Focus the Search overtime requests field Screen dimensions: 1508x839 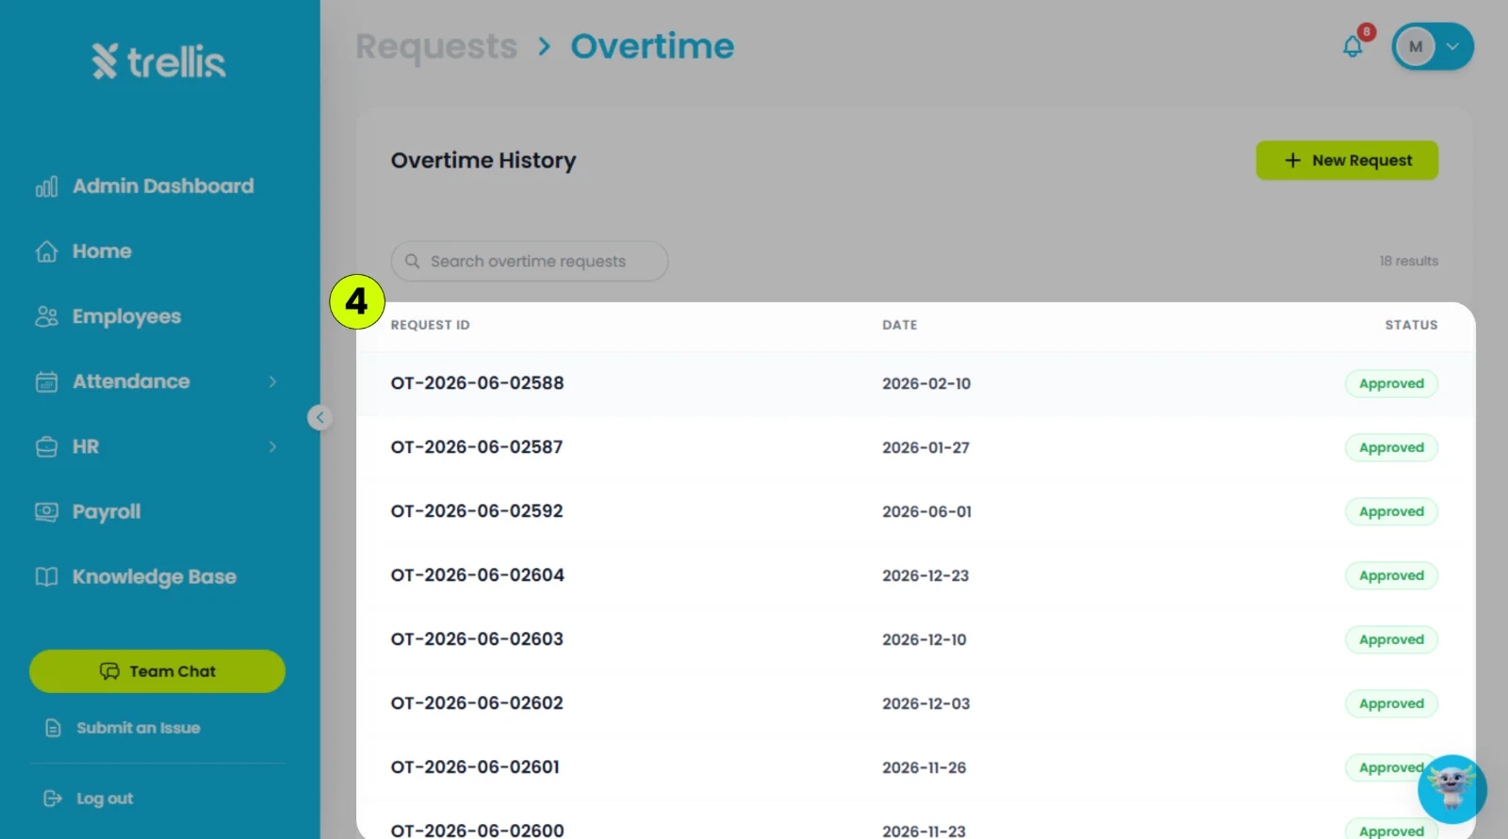(530, 261)
